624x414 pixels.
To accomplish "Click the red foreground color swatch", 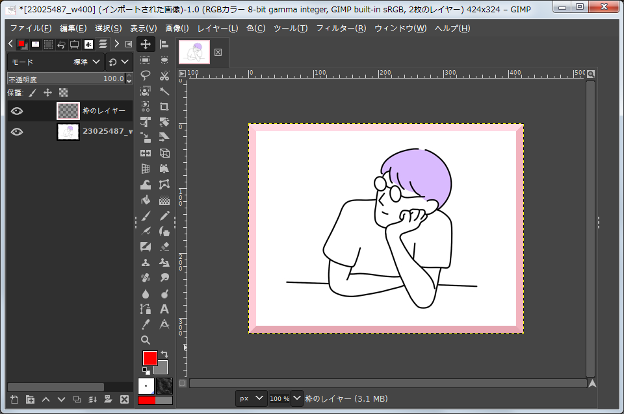I will tap(149, 358).
